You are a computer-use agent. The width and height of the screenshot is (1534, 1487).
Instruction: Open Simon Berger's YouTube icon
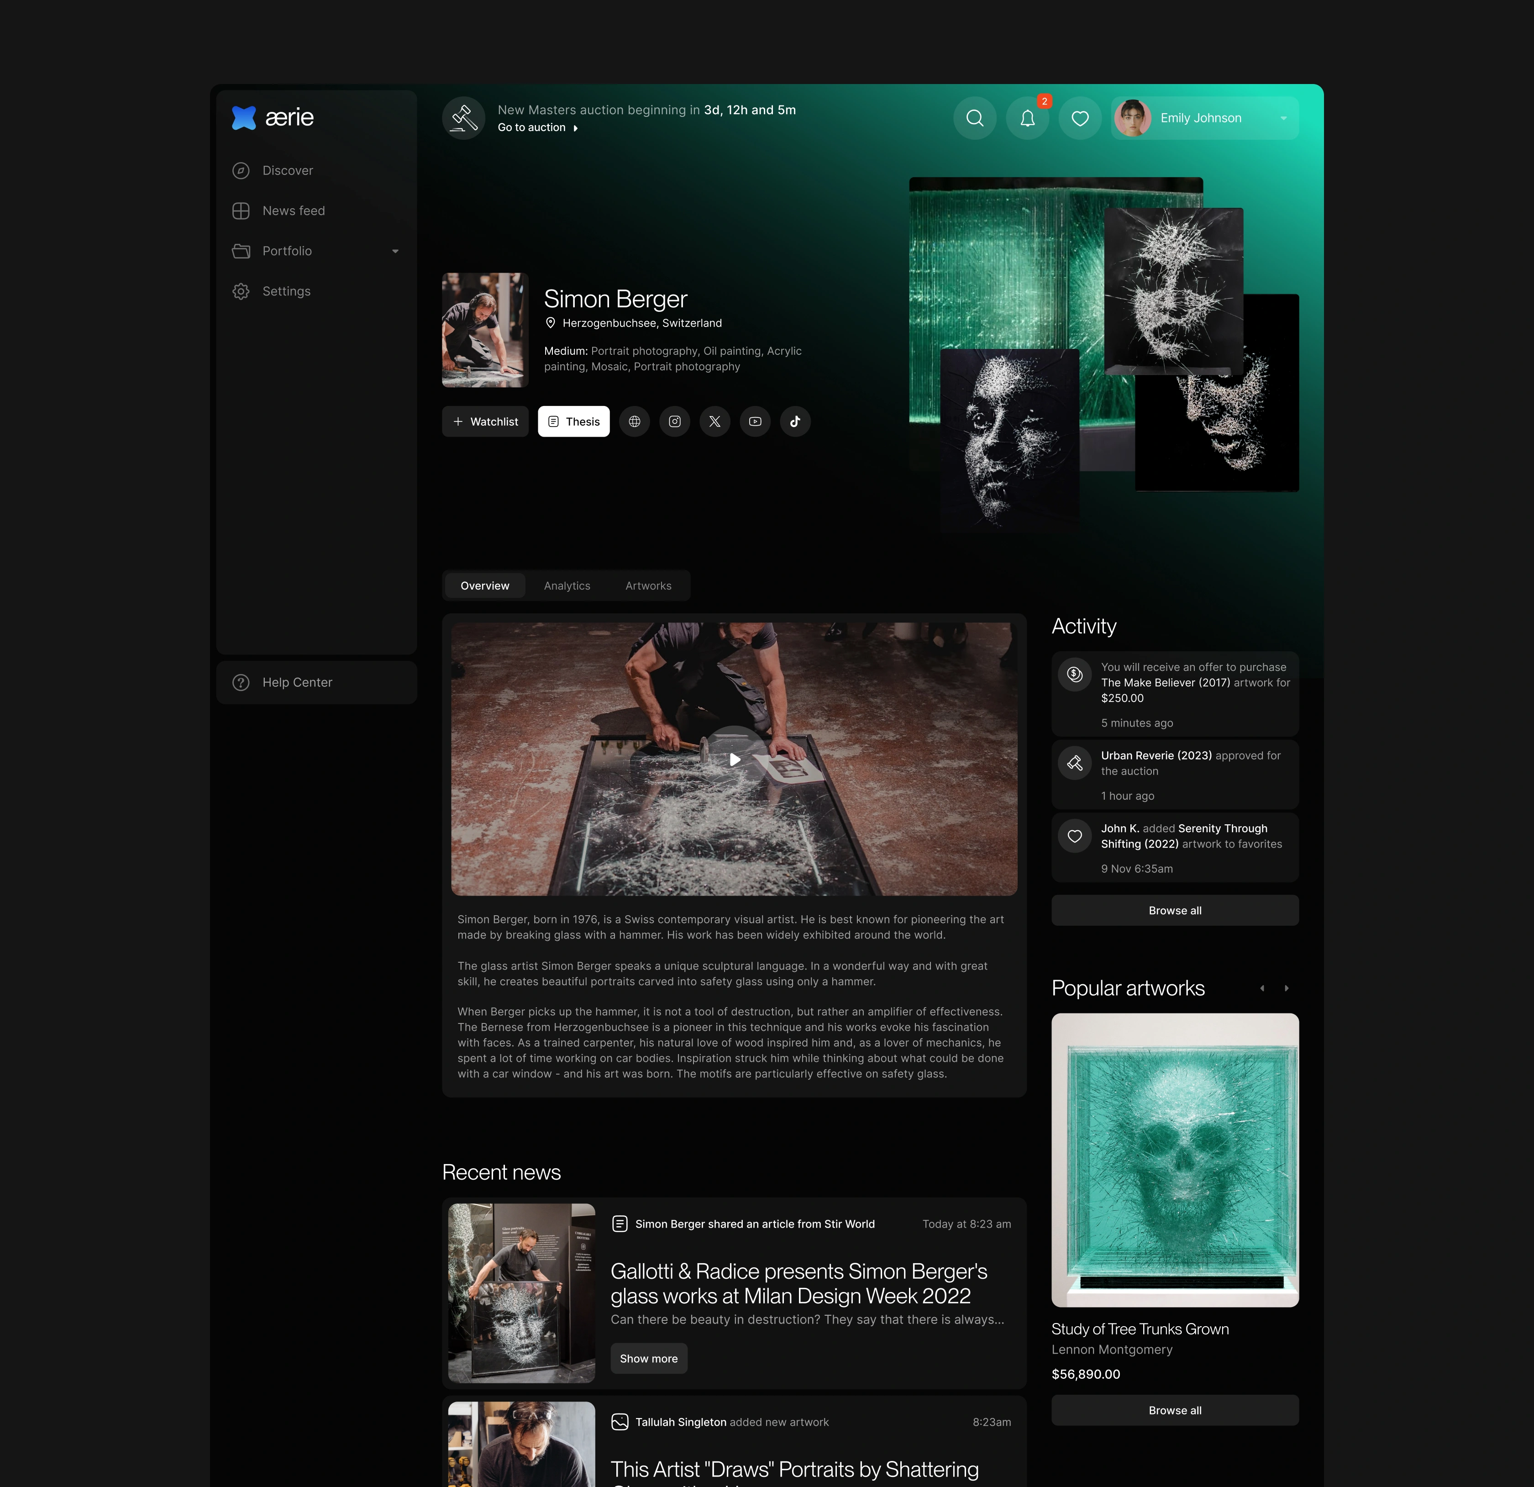point(755,421)
